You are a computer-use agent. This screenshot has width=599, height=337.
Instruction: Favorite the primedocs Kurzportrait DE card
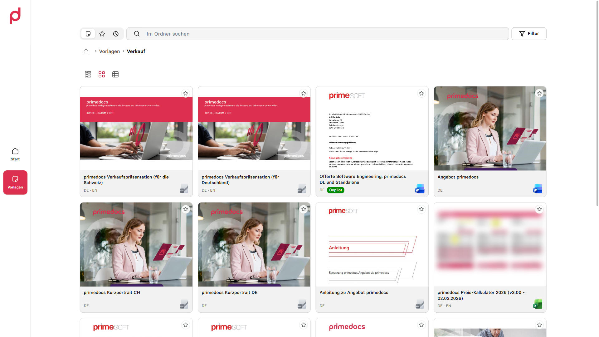[x=304, y=209]
